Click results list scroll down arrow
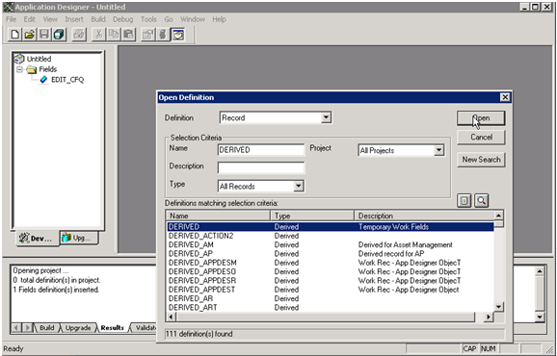Screen dimensions: 557x356 coord(499,307)
